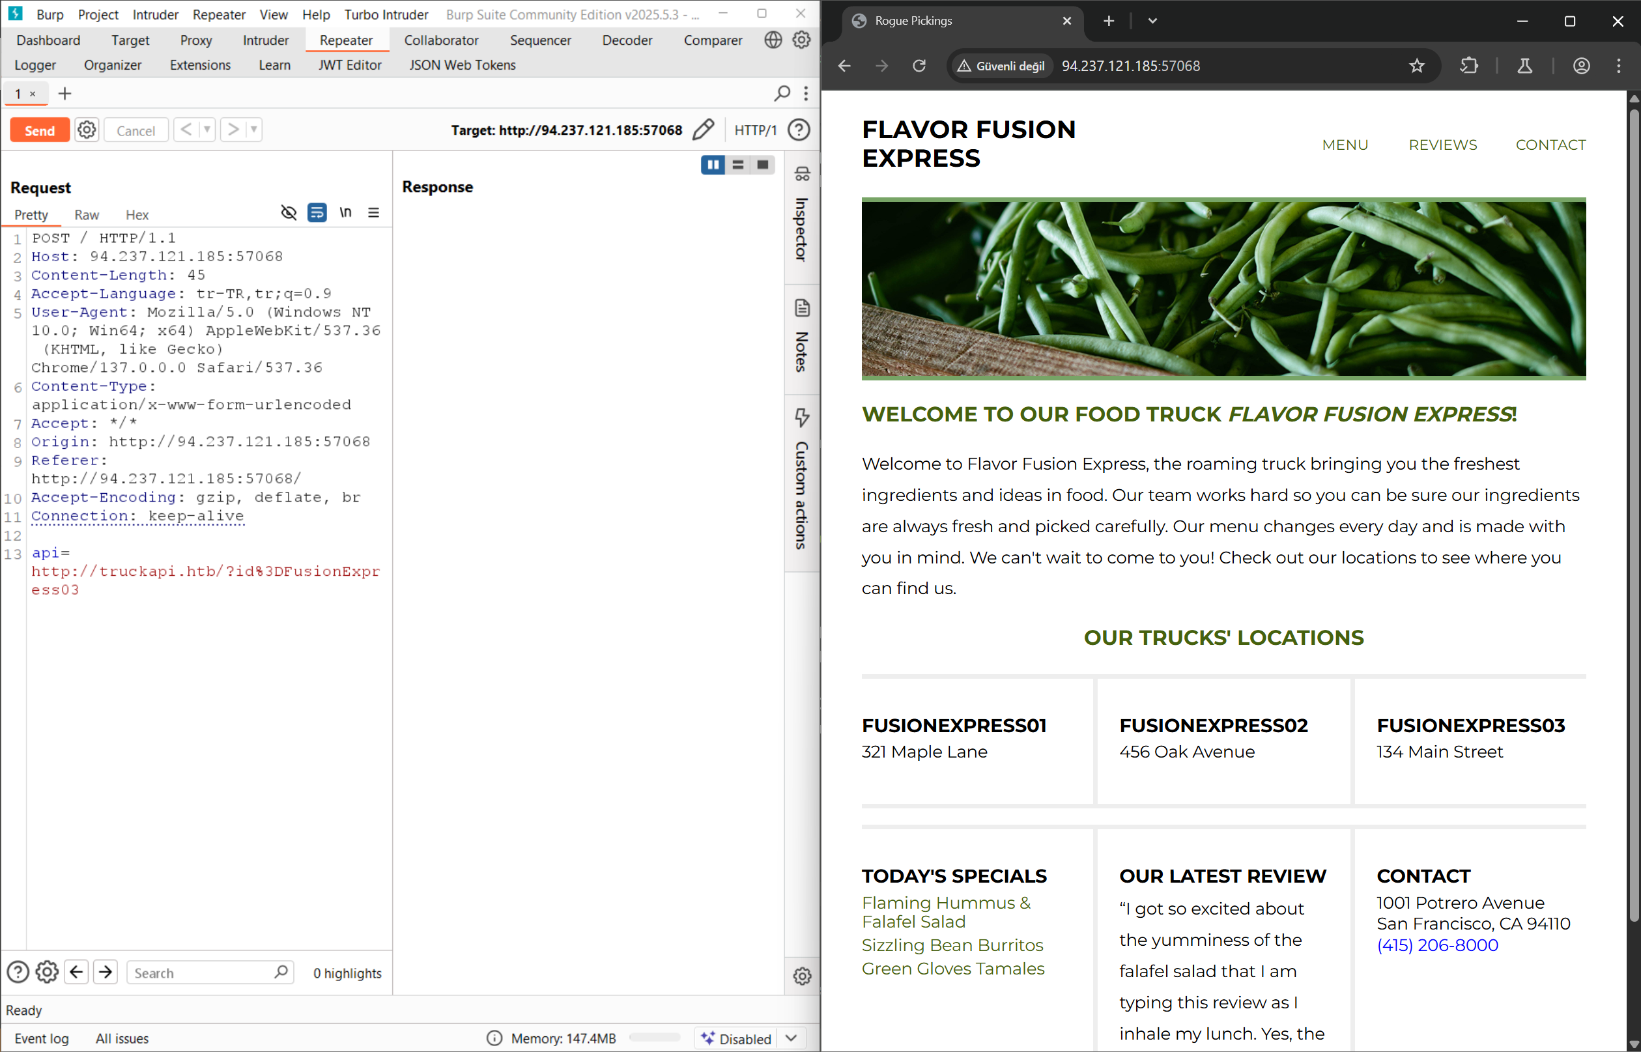Open the history forward dropdown arrow

point(253,129)
